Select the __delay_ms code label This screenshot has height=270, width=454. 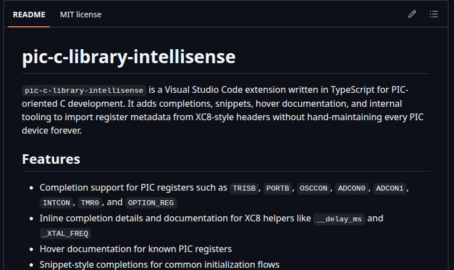pyautogui.click(x=339, y=219)
